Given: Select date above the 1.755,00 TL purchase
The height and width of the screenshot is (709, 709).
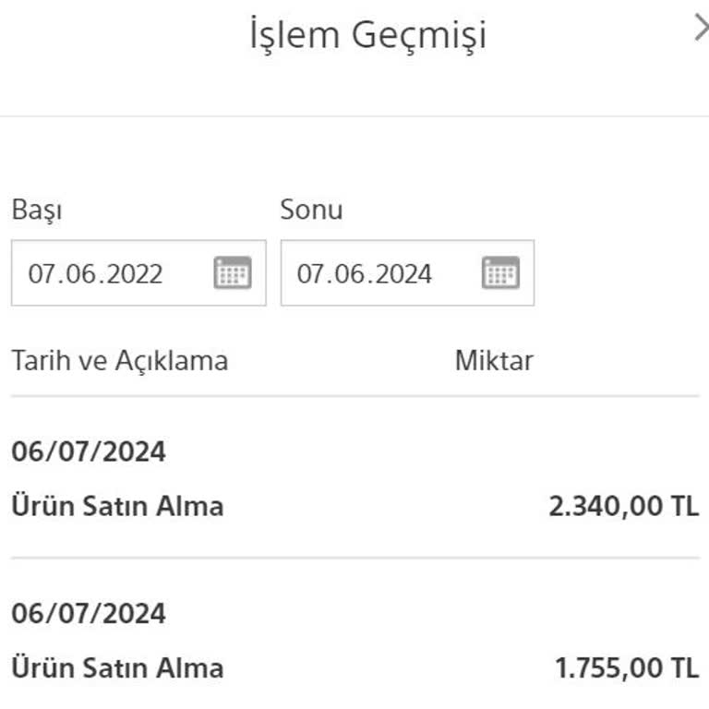Looking at the screenshot, I should click(89, 614).
